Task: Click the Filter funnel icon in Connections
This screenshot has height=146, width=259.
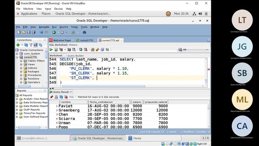Action: click(31, 45)
